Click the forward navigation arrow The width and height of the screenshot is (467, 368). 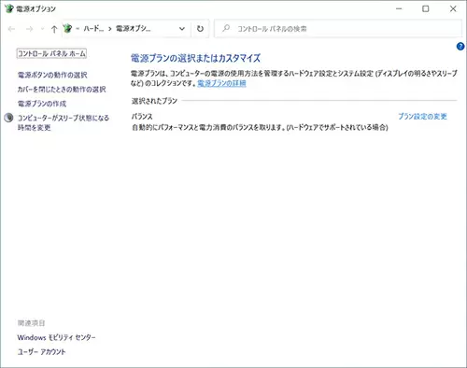pos(29,29)
